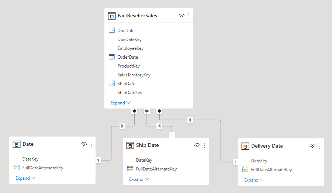The width and height of the screenshot is (332, 193).
Task: Click the Delivery Date table icon
Action: point(245,146)
